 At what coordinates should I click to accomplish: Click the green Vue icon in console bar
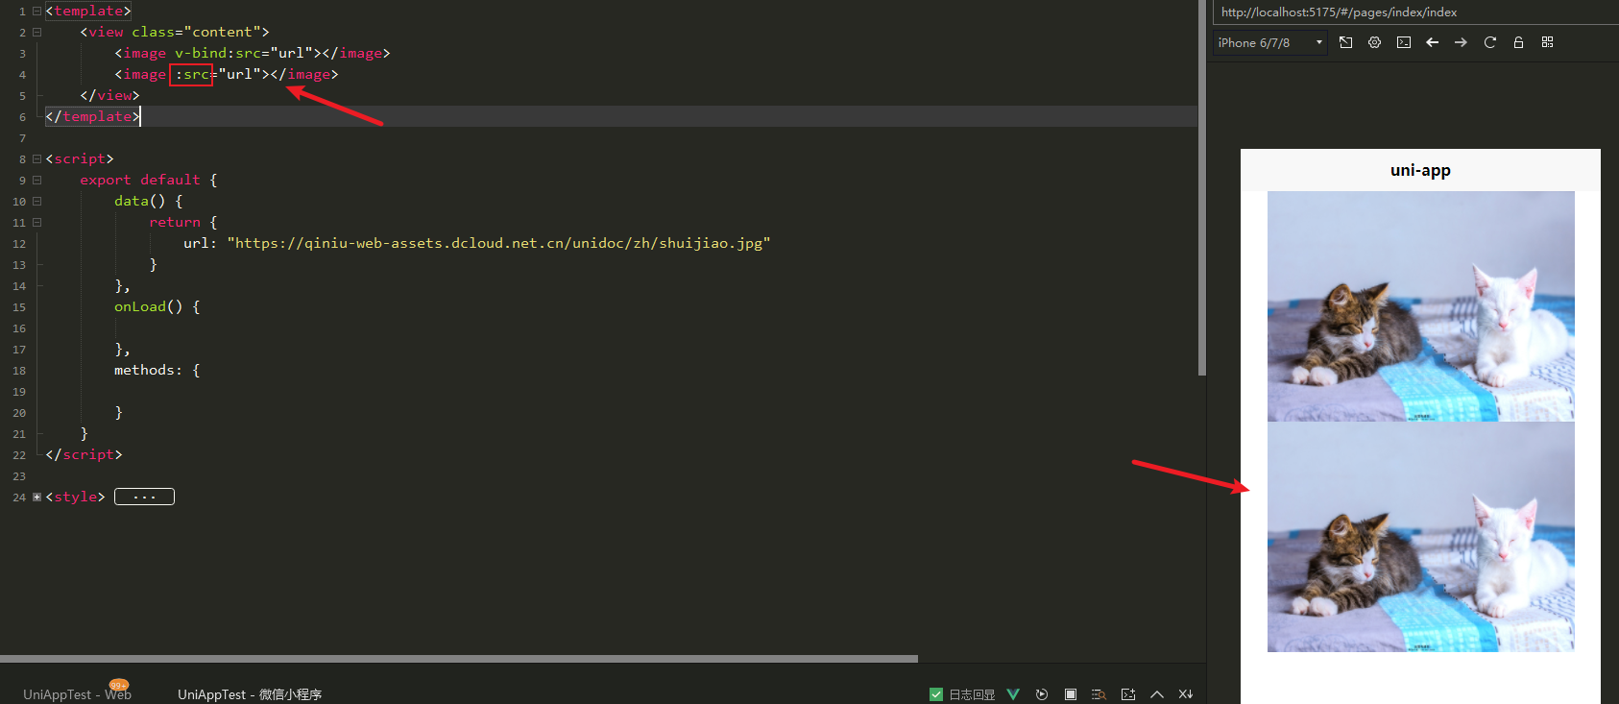point(1013,693)
